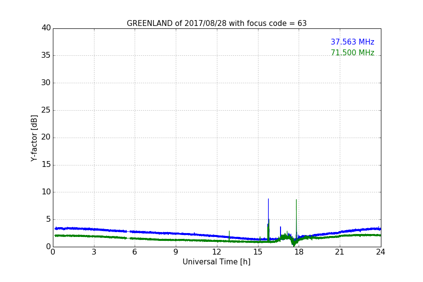Click the x-axis tick label '9'
Image resolution: width=423 pixels, height=282 pixels.
(x=176, y=252)
